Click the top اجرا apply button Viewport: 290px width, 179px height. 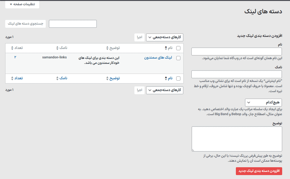pyautogui.click(x=139, y=37)
